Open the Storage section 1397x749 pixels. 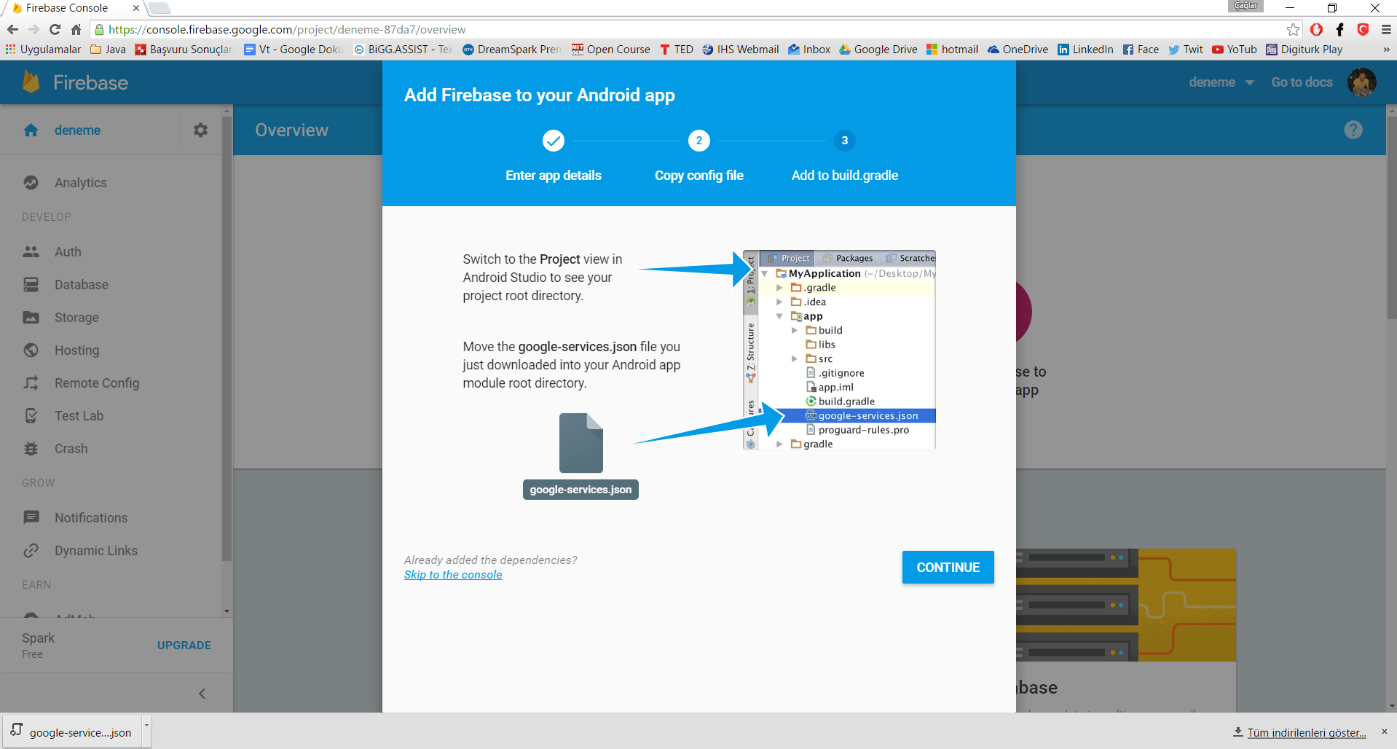[76, 318]
